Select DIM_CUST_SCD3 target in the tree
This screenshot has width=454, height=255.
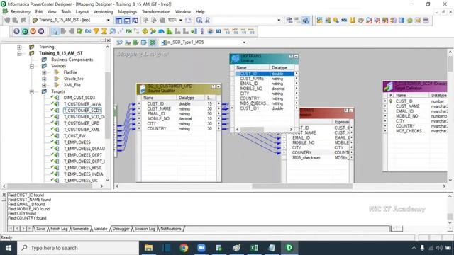79,98
